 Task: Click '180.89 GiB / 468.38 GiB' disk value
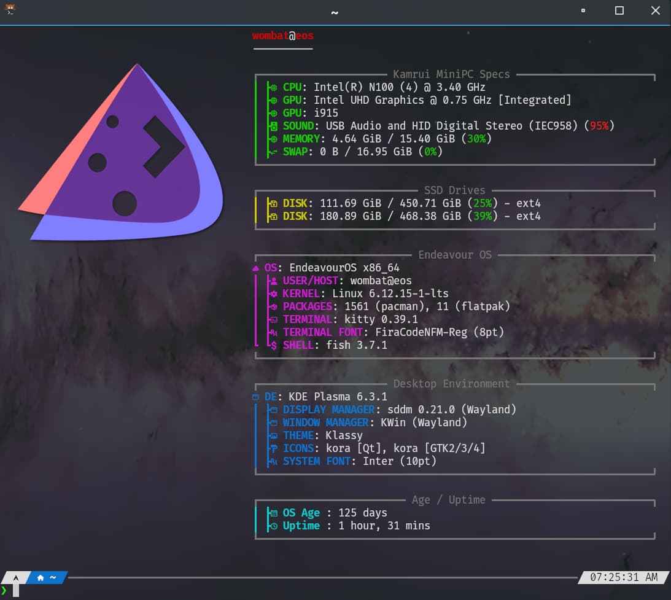coord(390,216)
